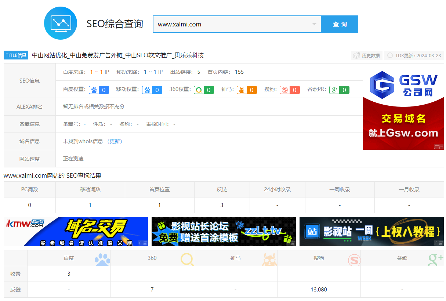The width and height of the screenshot is (446, 301).
Task: Click the 更新 whois link
Action: [115, 141]
